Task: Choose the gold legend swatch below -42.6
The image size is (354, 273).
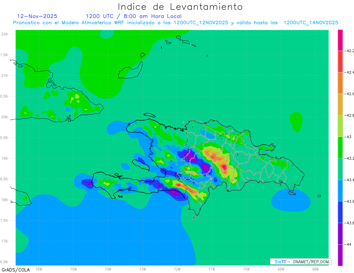Action: click(340, 105)
